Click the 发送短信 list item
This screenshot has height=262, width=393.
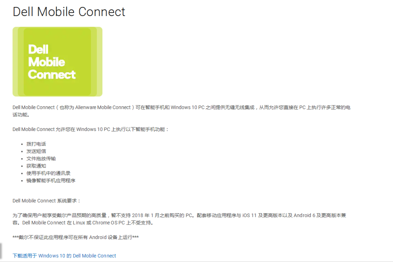point(36,151)
